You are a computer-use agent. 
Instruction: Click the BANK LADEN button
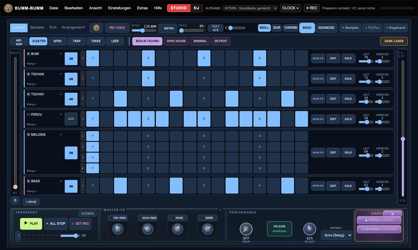point(394,41)
